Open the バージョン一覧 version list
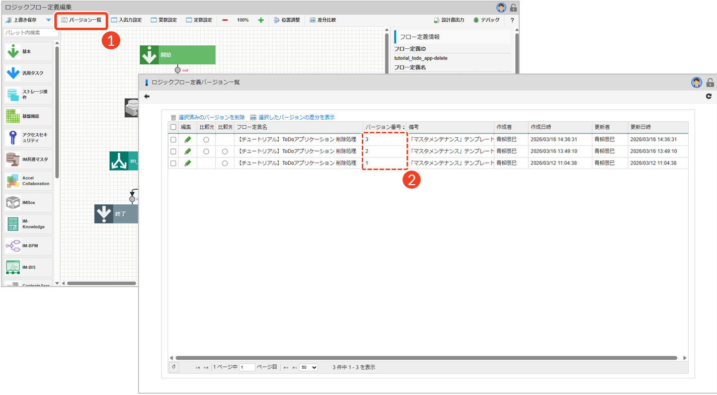Viewport: 717px width, 395px height. 81,20
